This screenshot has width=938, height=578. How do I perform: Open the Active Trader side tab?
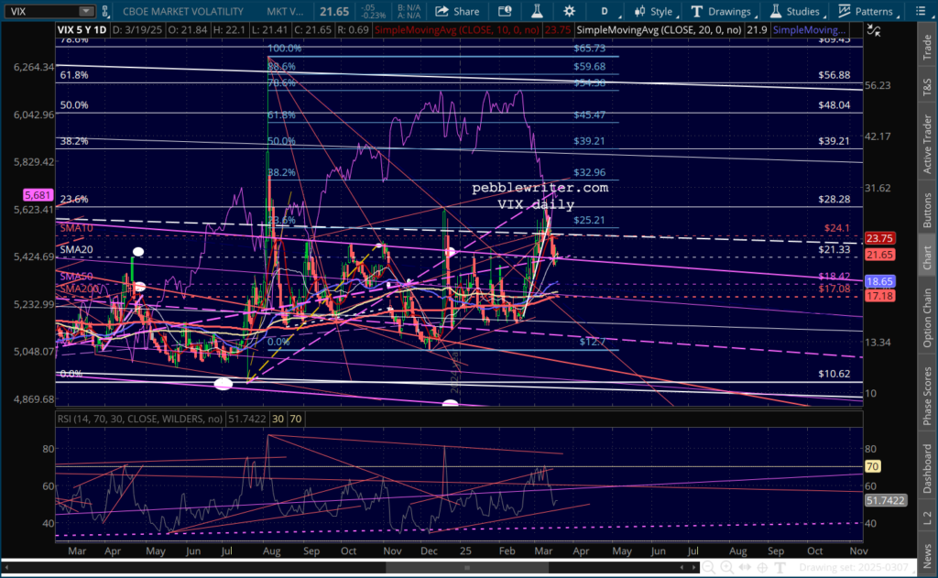click(927, 146)
